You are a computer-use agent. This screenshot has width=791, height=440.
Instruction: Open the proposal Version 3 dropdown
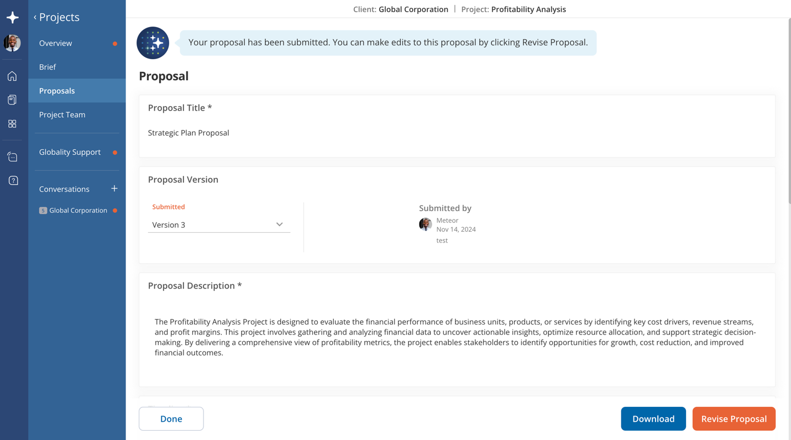click(x=219, y=224)
